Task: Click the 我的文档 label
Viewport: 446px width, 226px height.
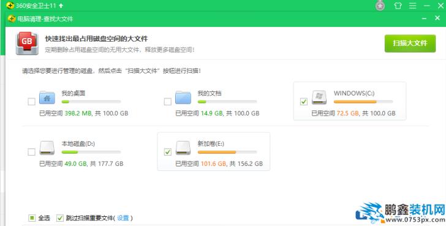Action: [210, 93]
